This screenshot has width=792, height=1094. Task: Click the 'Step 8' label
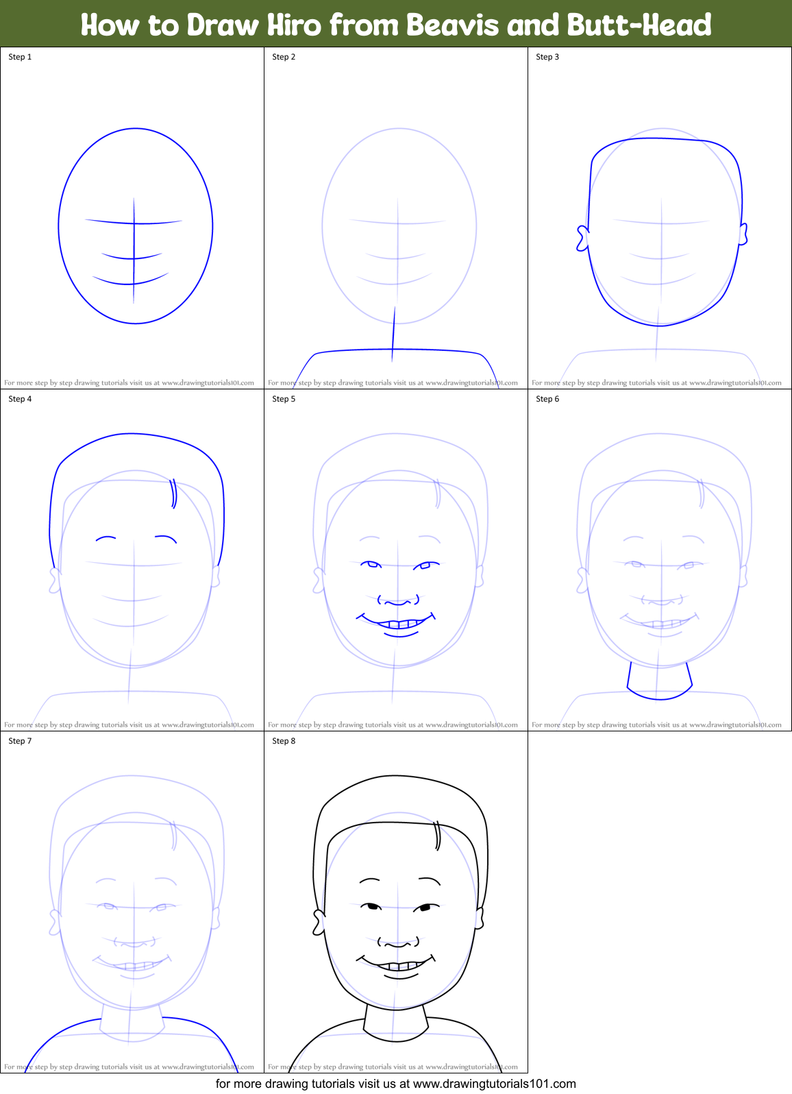[284, 741]
